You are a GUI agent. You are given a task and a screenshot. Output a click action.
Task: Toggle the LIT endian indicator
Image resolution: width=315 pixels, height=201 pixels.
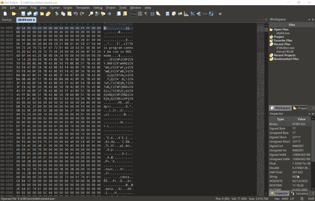[x=292, y=199]
